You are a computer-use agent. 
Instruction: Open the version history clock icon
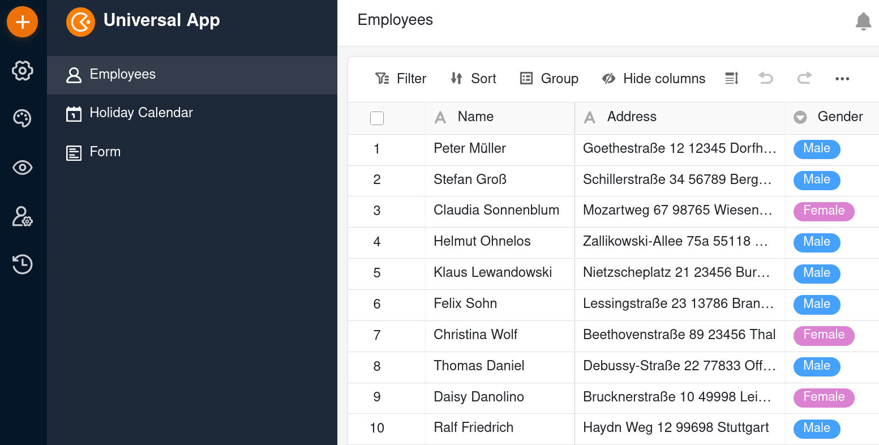click(23, 264)
